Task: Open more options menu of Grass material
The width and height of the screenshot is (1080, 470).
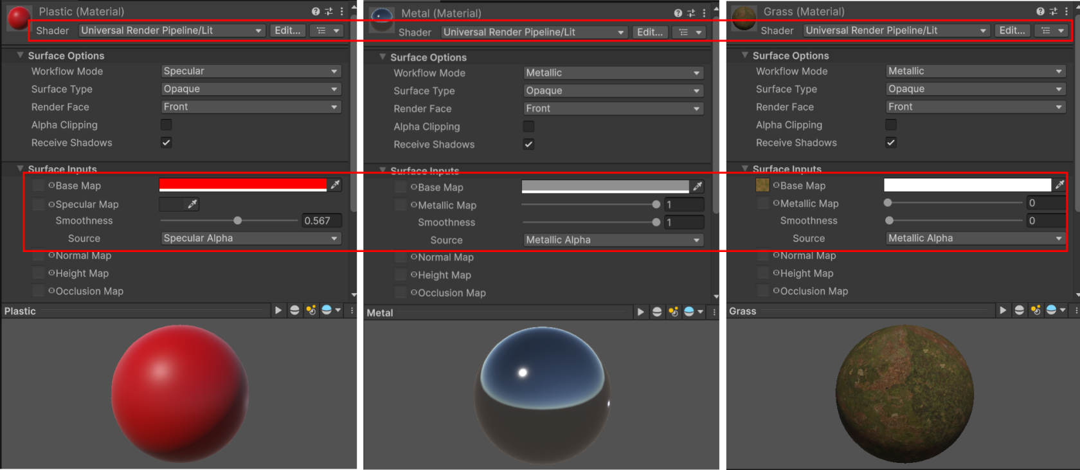Action: (x=1066, y=12)
